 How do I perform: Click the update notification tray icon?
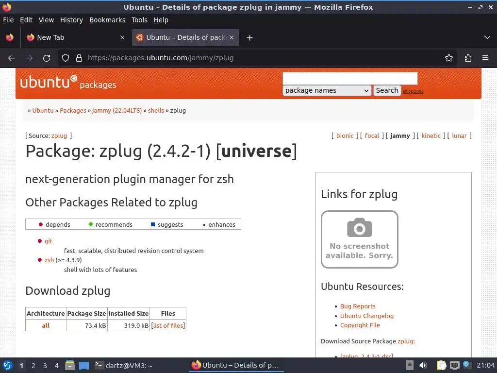pos(466,364)
